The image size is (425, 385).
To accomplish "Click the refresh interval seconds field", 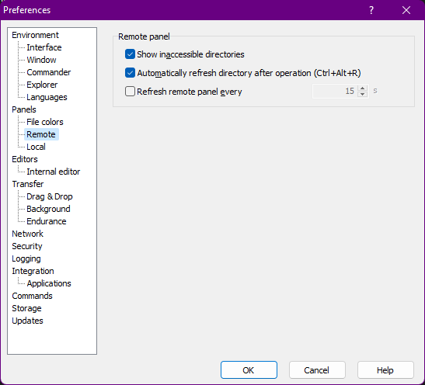I will point(335,91).
